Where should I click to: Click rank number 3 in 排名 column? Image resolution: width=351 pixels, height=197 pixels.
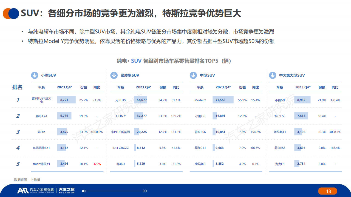(x=18, y=132)
